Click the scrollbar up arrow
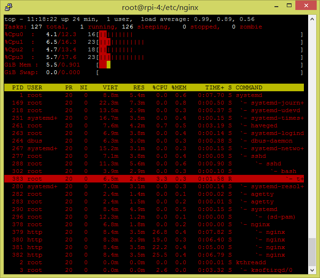 click(x=312, y=19)
